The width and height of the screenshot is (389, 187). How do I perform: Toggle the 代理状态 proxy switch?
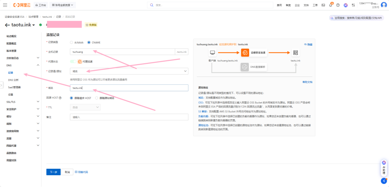[x=73, y=61]
